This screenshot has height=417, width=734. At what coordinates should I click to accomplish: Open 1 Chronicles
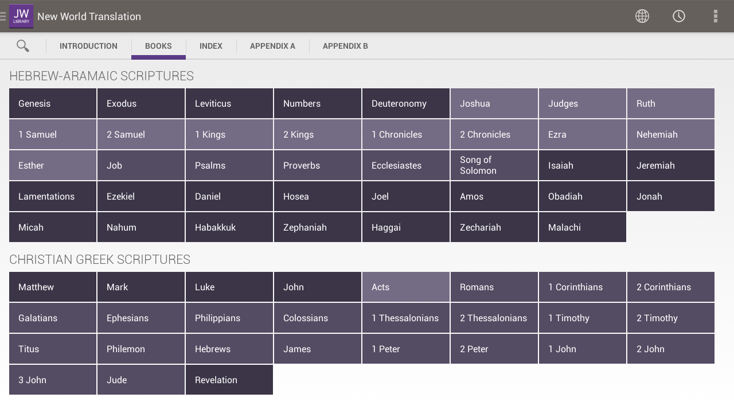(x=406, y=134)
